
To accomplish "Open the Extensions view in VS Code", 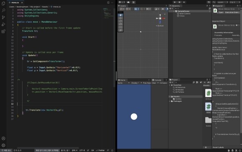I will point(3,31).
